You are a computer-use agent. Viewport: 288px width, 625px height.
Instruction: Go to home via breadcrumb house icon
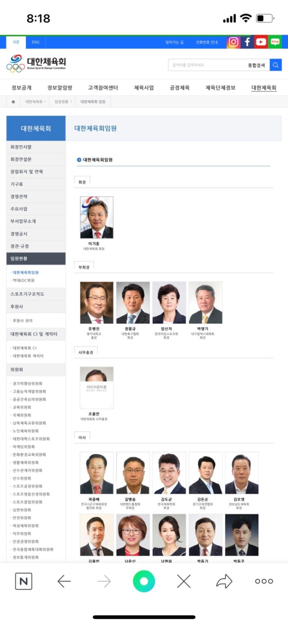13,102
